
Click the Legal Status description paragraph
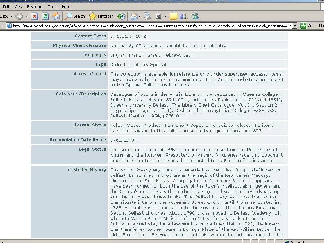tap(196, 155)
